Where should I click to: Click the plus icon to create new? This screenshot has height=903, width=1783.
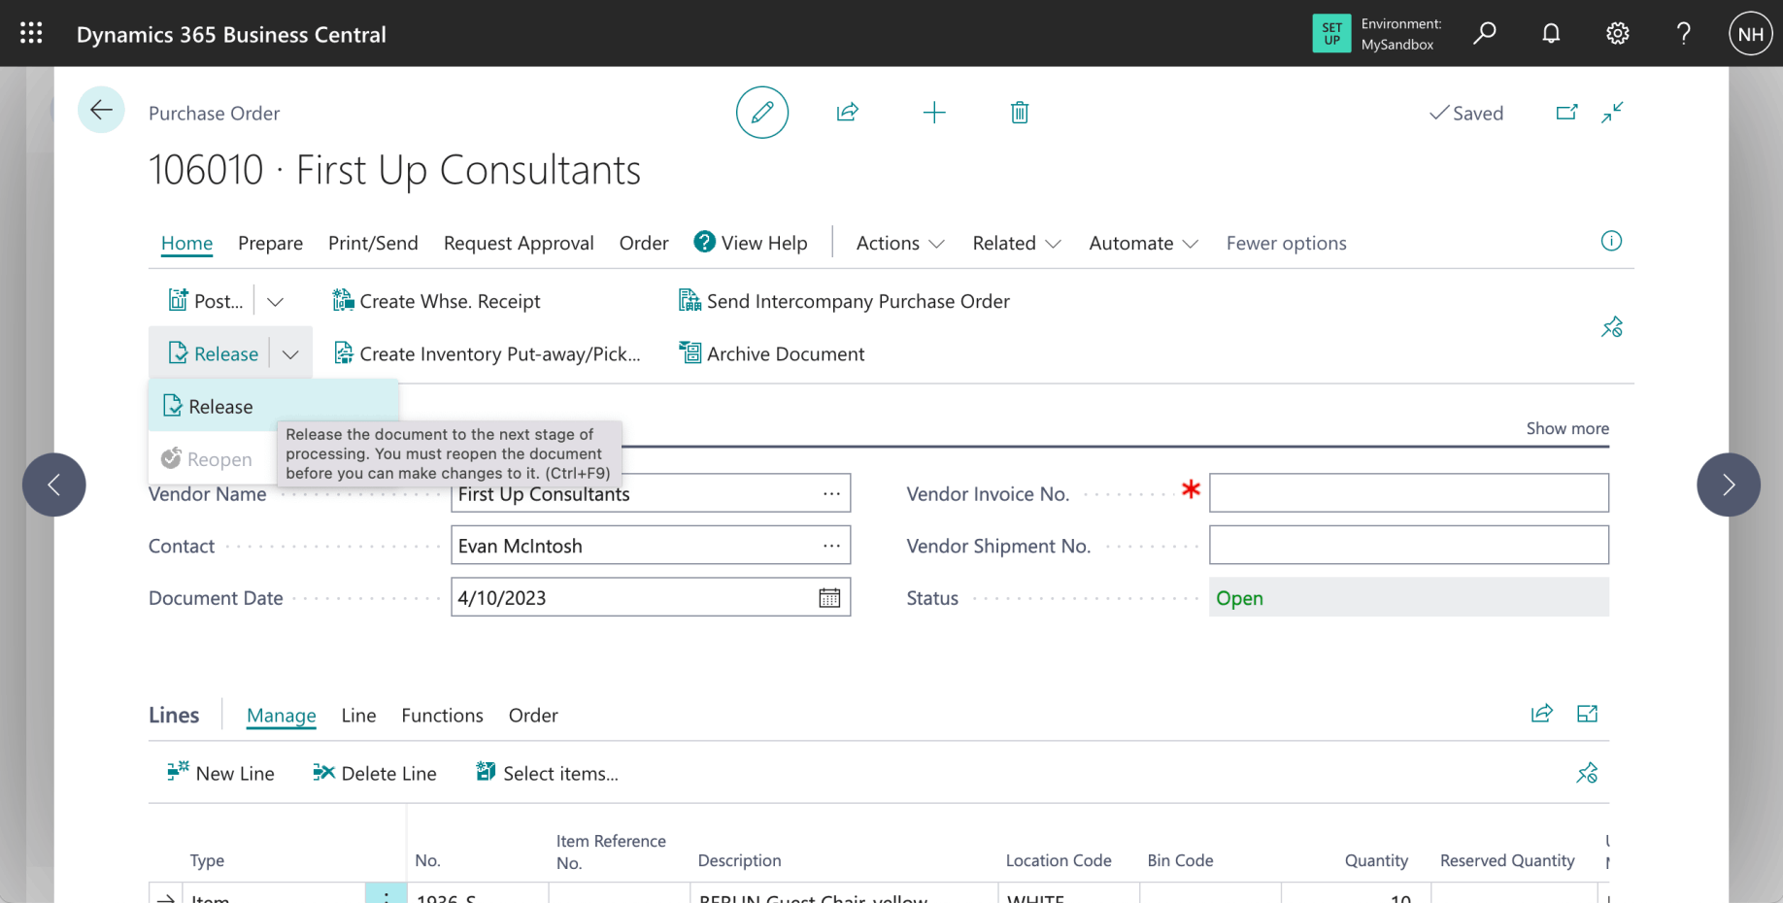pyautogui.click(x=933, y=113)
